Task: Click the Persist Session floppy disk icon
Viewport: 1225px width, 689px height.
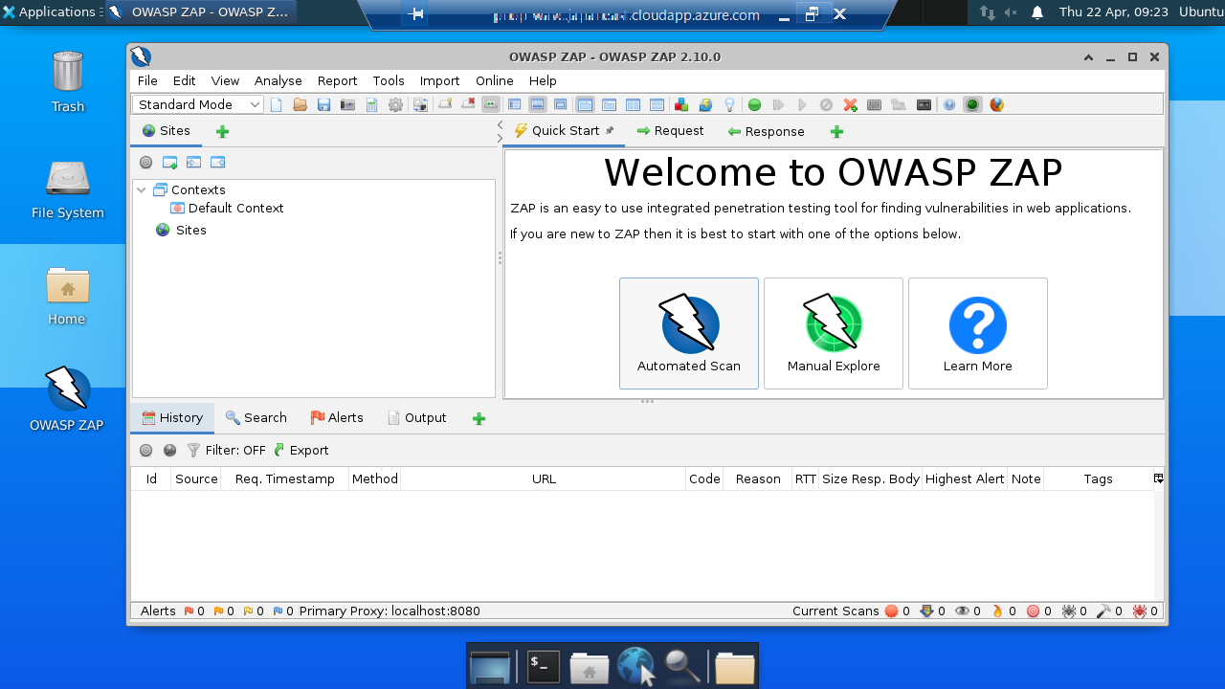Action: 324,104
